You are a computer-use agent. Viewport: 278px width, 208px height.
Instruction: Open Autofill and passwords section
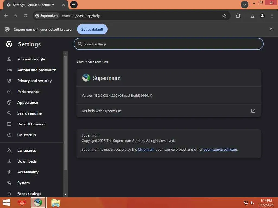point(37,70)
